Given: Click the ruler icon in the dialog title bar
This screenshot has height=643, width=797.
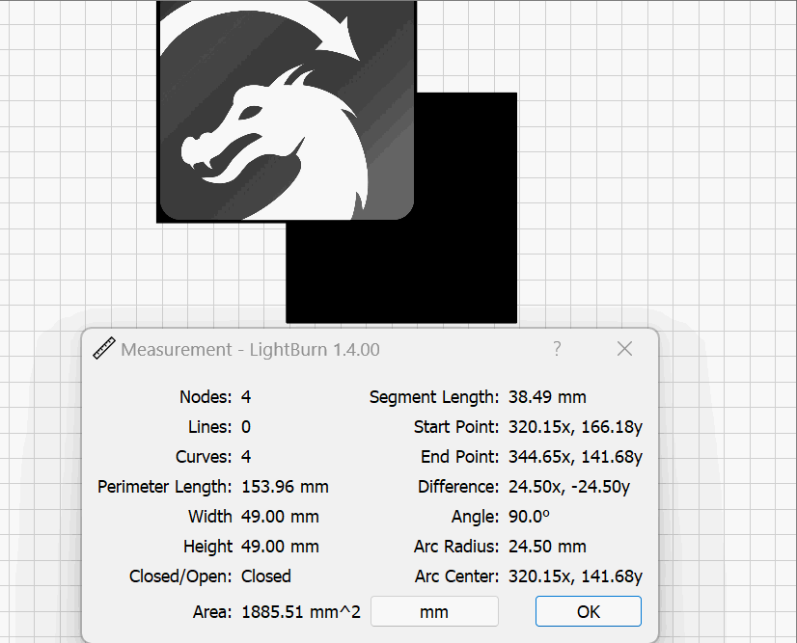Looking at the screenshot, I should tap(103, 348).
